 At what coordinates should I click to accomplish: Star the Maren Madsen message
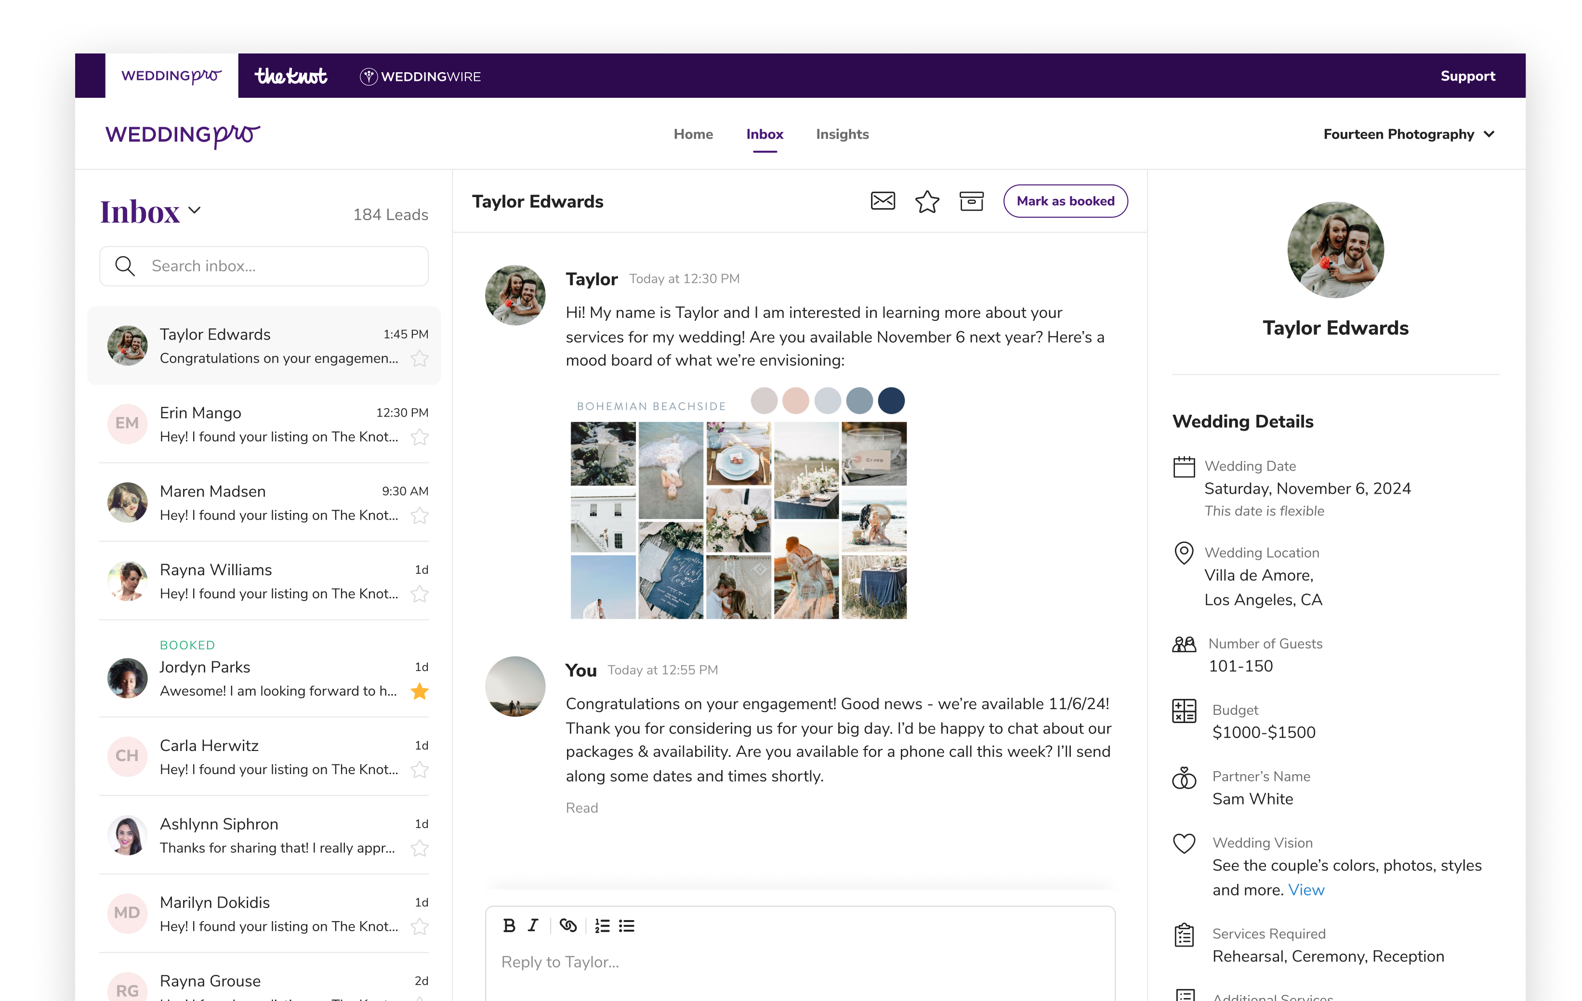coord(420,515)
